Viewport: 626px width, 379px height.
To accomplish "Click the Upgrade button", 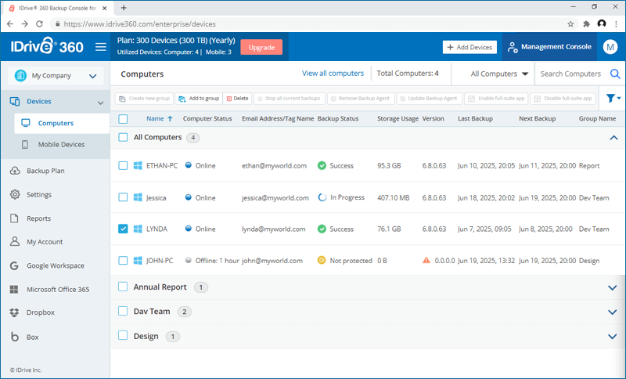I will [261, 47].
